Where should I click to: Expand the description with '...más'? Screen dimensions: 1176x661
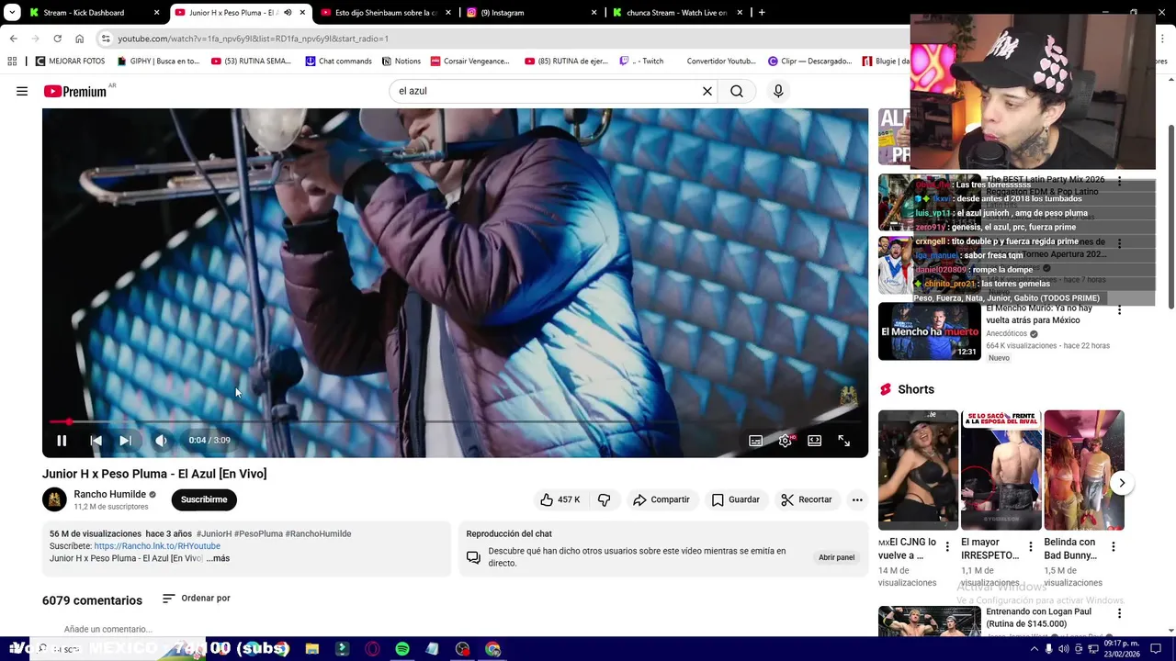[x=218, y=558]
